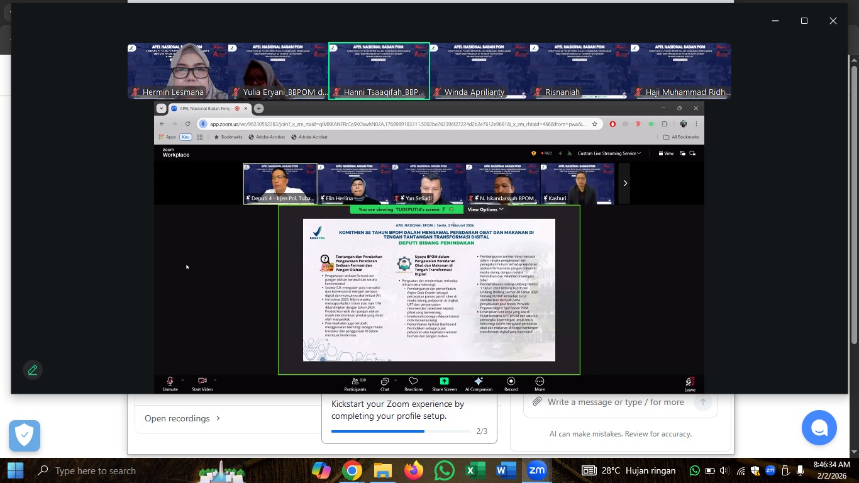Open the AI Companion sparkle icon
The width and height of the screenshot is (859, 483).
click(x=479, y=381)
